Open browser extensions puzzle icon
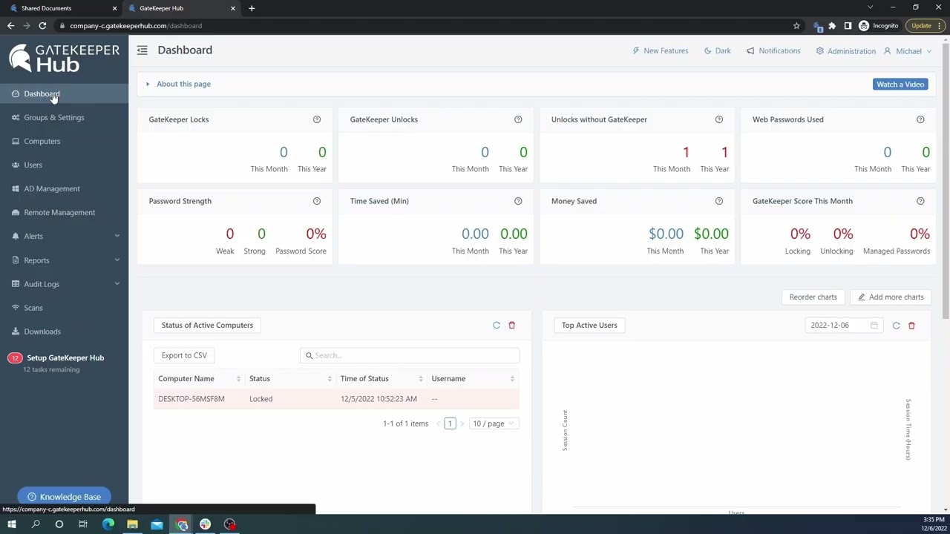 [832, 26]
